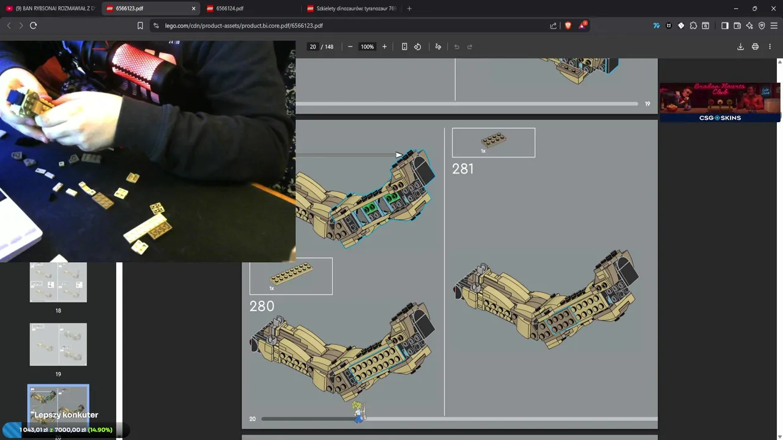Open PDF viewer more actions menu
The height and width of the screenshot is (440, 783).
pos(770,46)
